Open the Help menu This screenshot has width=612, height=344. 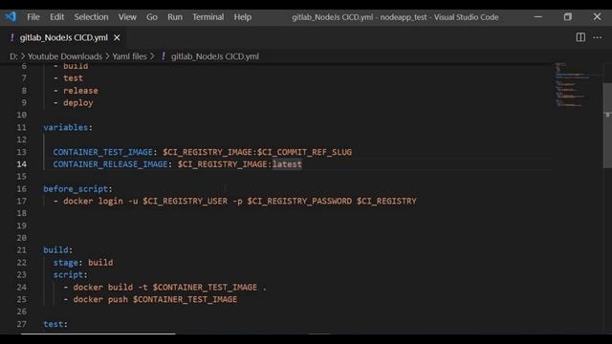pos(242,17)
